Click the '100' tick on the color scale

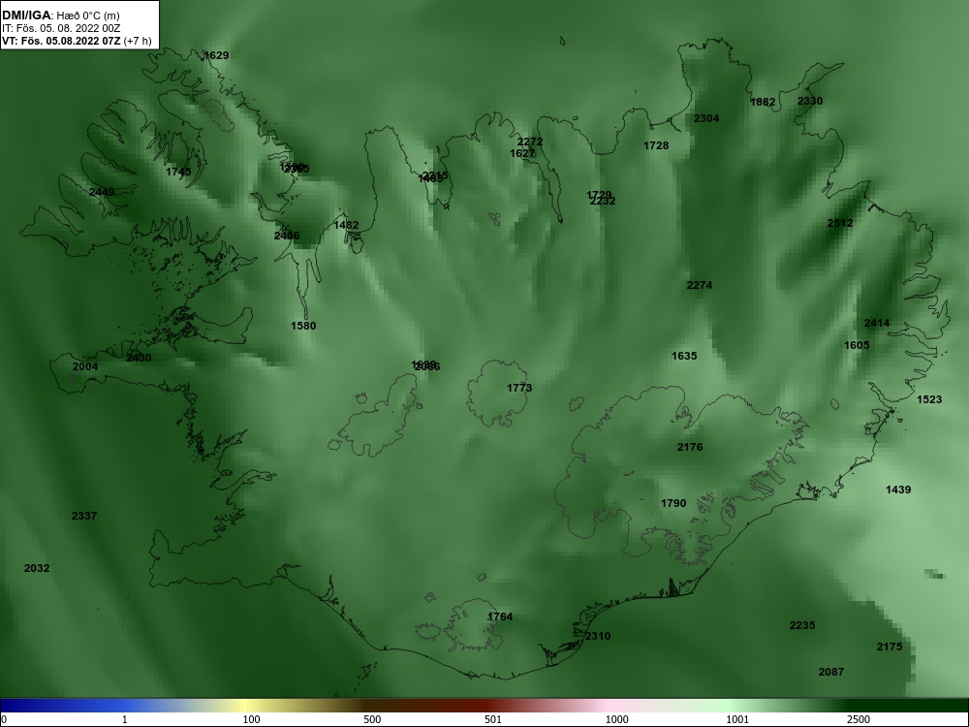pos(251,719)
